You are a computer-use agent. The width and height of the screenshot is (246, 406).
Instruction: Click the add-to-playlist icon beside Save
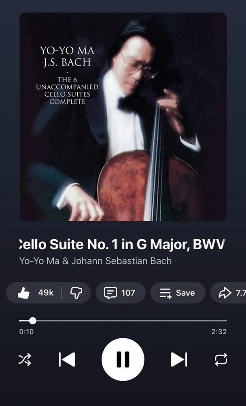point(165,293)
